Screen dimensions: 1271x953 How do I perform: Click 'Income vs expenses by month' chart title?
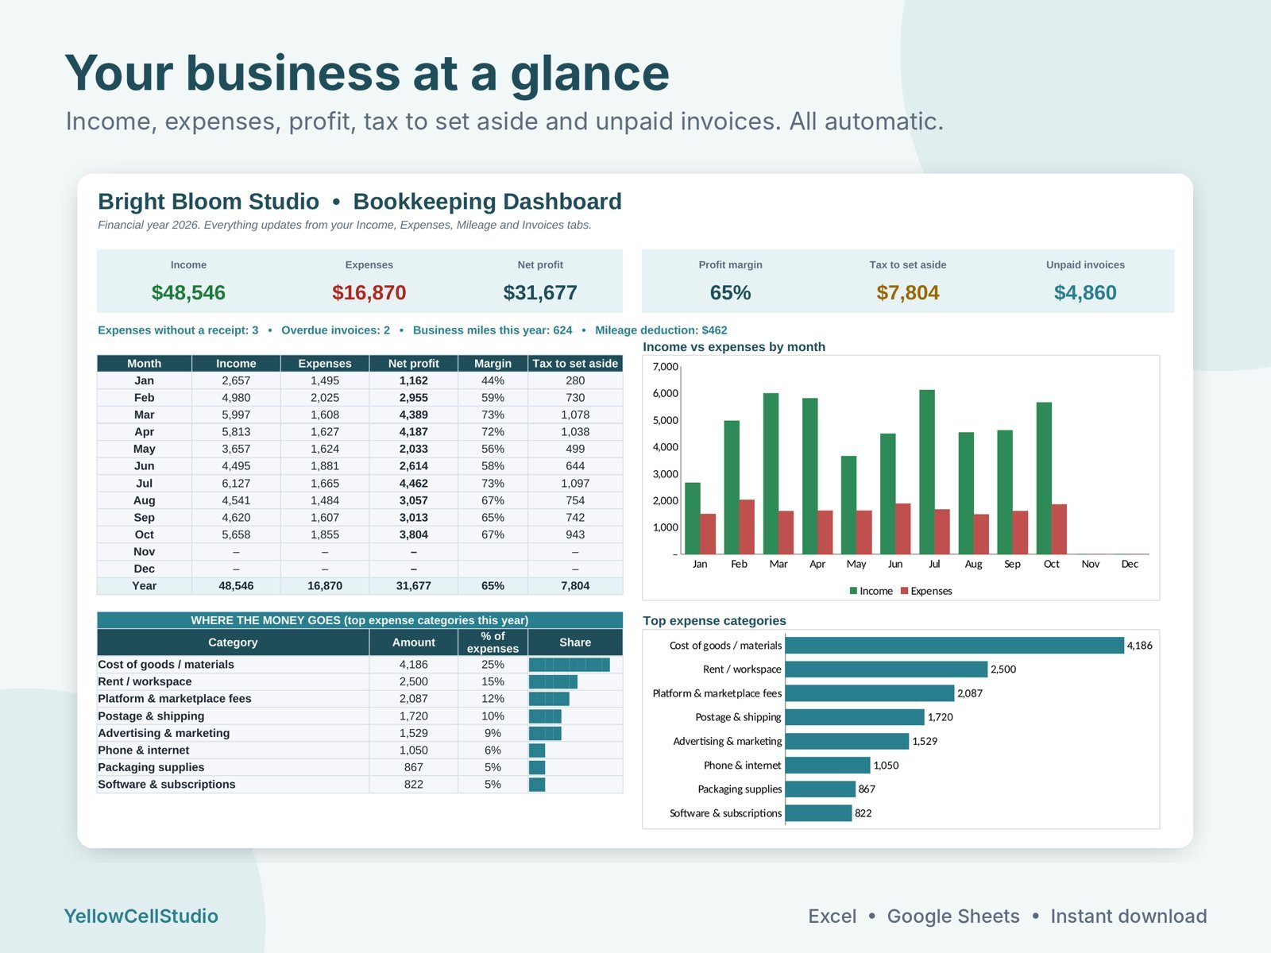point(734,347)
